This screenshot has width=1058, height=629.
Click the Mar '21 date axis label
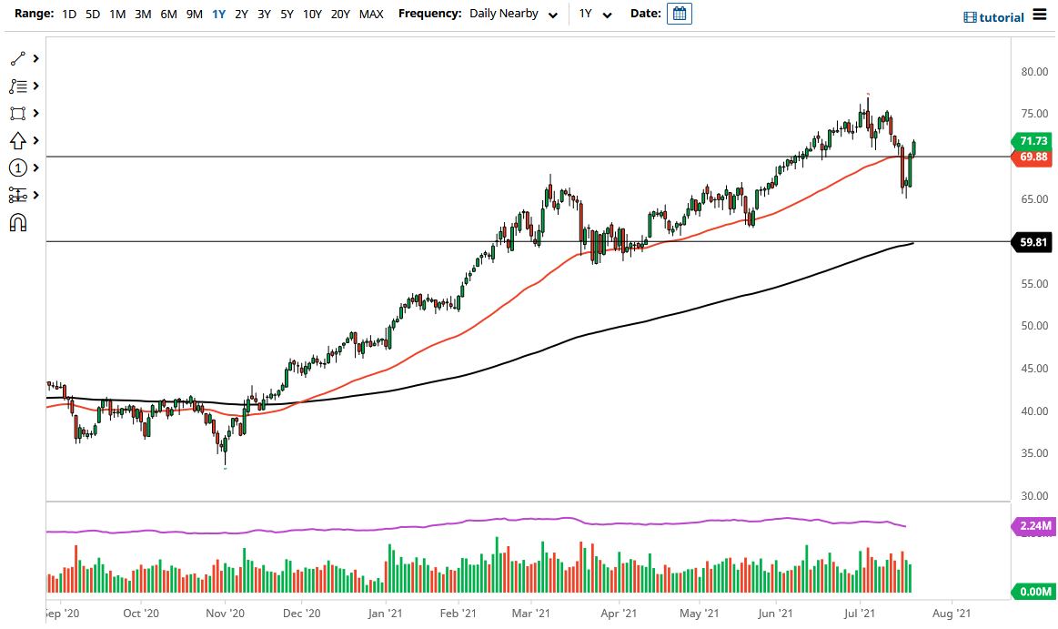[x=531, y=614]
